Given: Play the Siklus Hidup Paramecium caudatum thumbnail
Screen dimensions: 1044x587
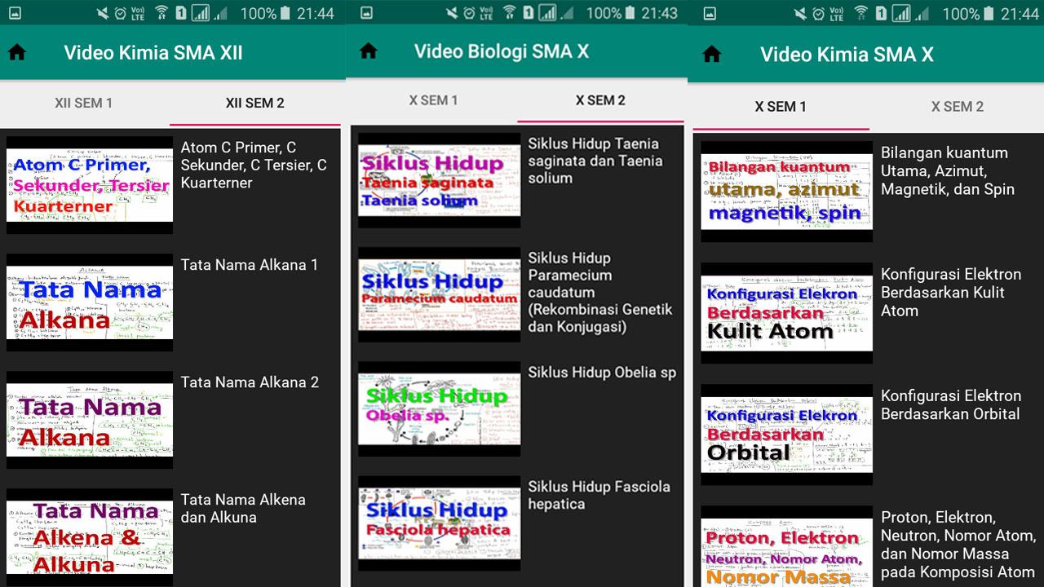Looking at the screenshot, I should pyautogui.click(x=440, y=294).
